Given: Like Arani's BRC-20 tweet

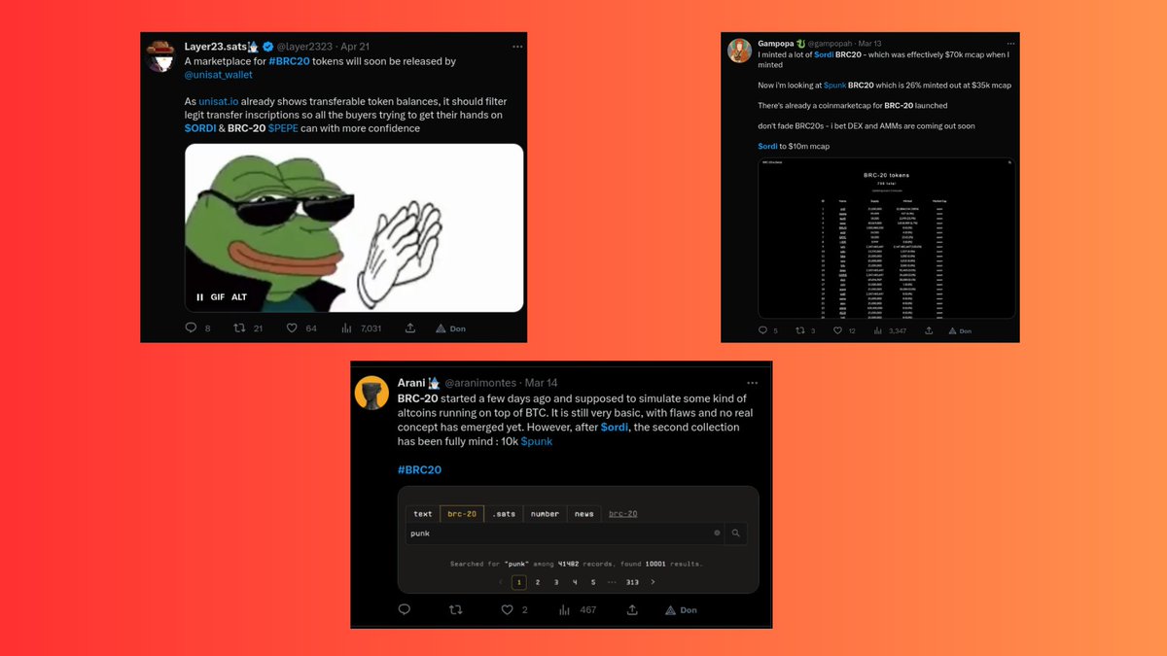Looking at the screenshot, I should click(x=506, y=609).
